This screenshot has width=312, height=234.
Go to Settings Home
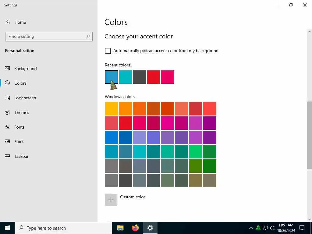pos(20,22)
